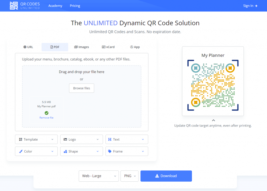Open the Academy menu item
Screen dimensions: 267x191
tap(55, 5)
